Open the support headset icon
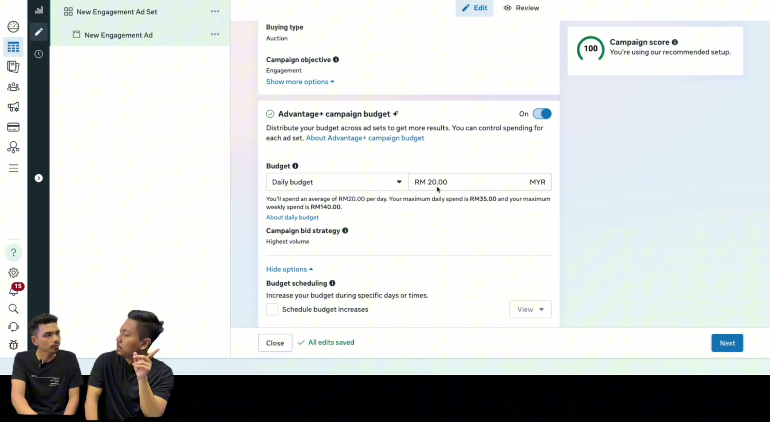The height and width of the screenshot is (422, 770). (13, 327)
